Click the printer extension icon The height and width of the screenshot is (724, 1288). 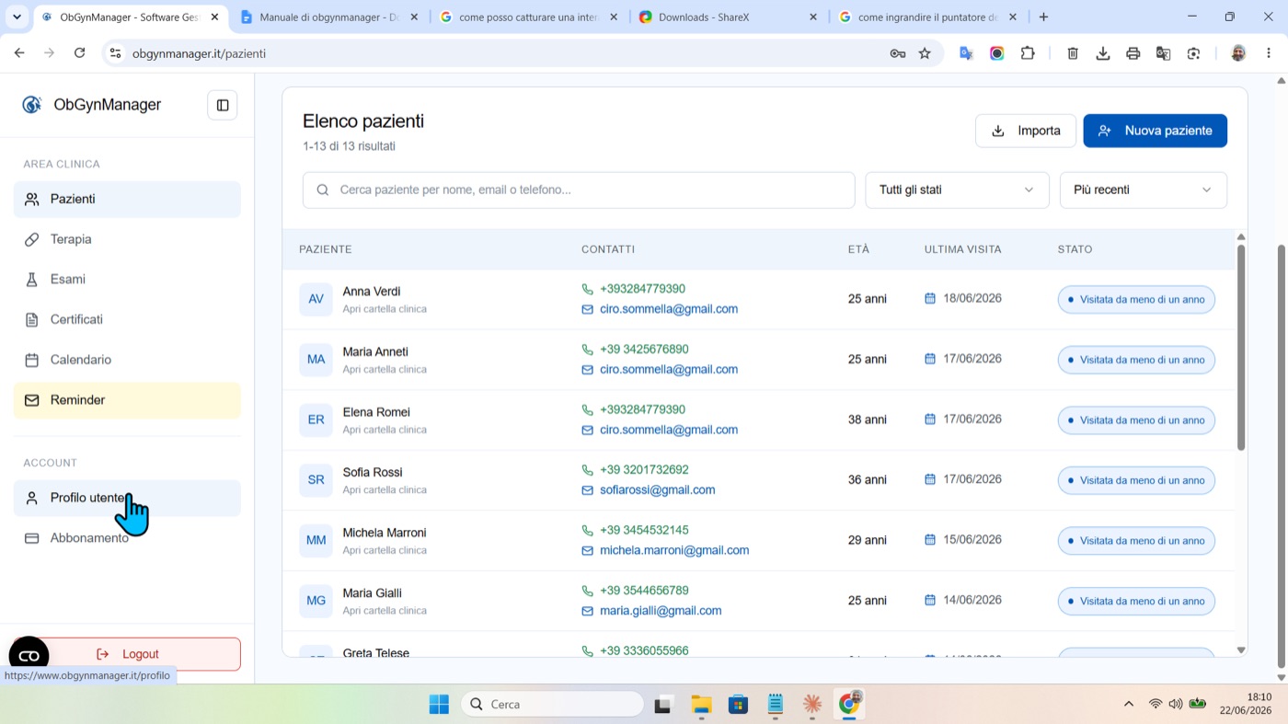(1133, 53)
